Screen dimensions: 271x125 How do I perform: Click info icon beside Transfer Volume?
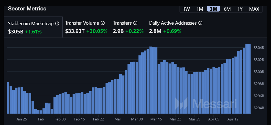pyautogui.click(x=102, y=23)
